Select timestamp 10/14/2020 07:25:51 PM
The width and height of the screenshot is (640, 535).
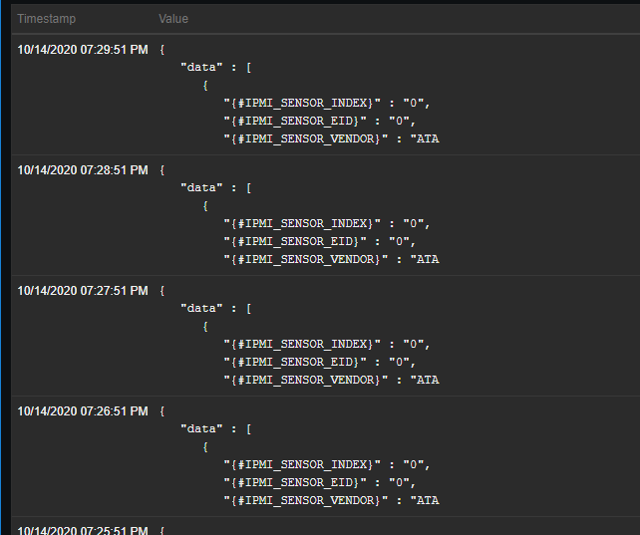83,530
